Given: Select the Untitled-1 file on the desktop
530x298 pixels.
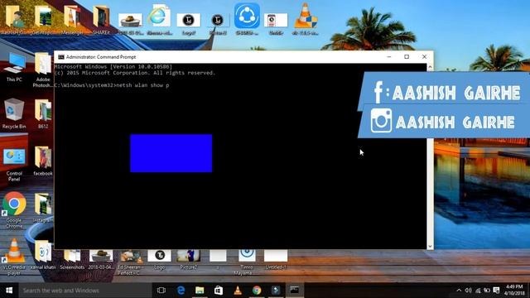Looking at the screenshot, I should tap(276, 259).
